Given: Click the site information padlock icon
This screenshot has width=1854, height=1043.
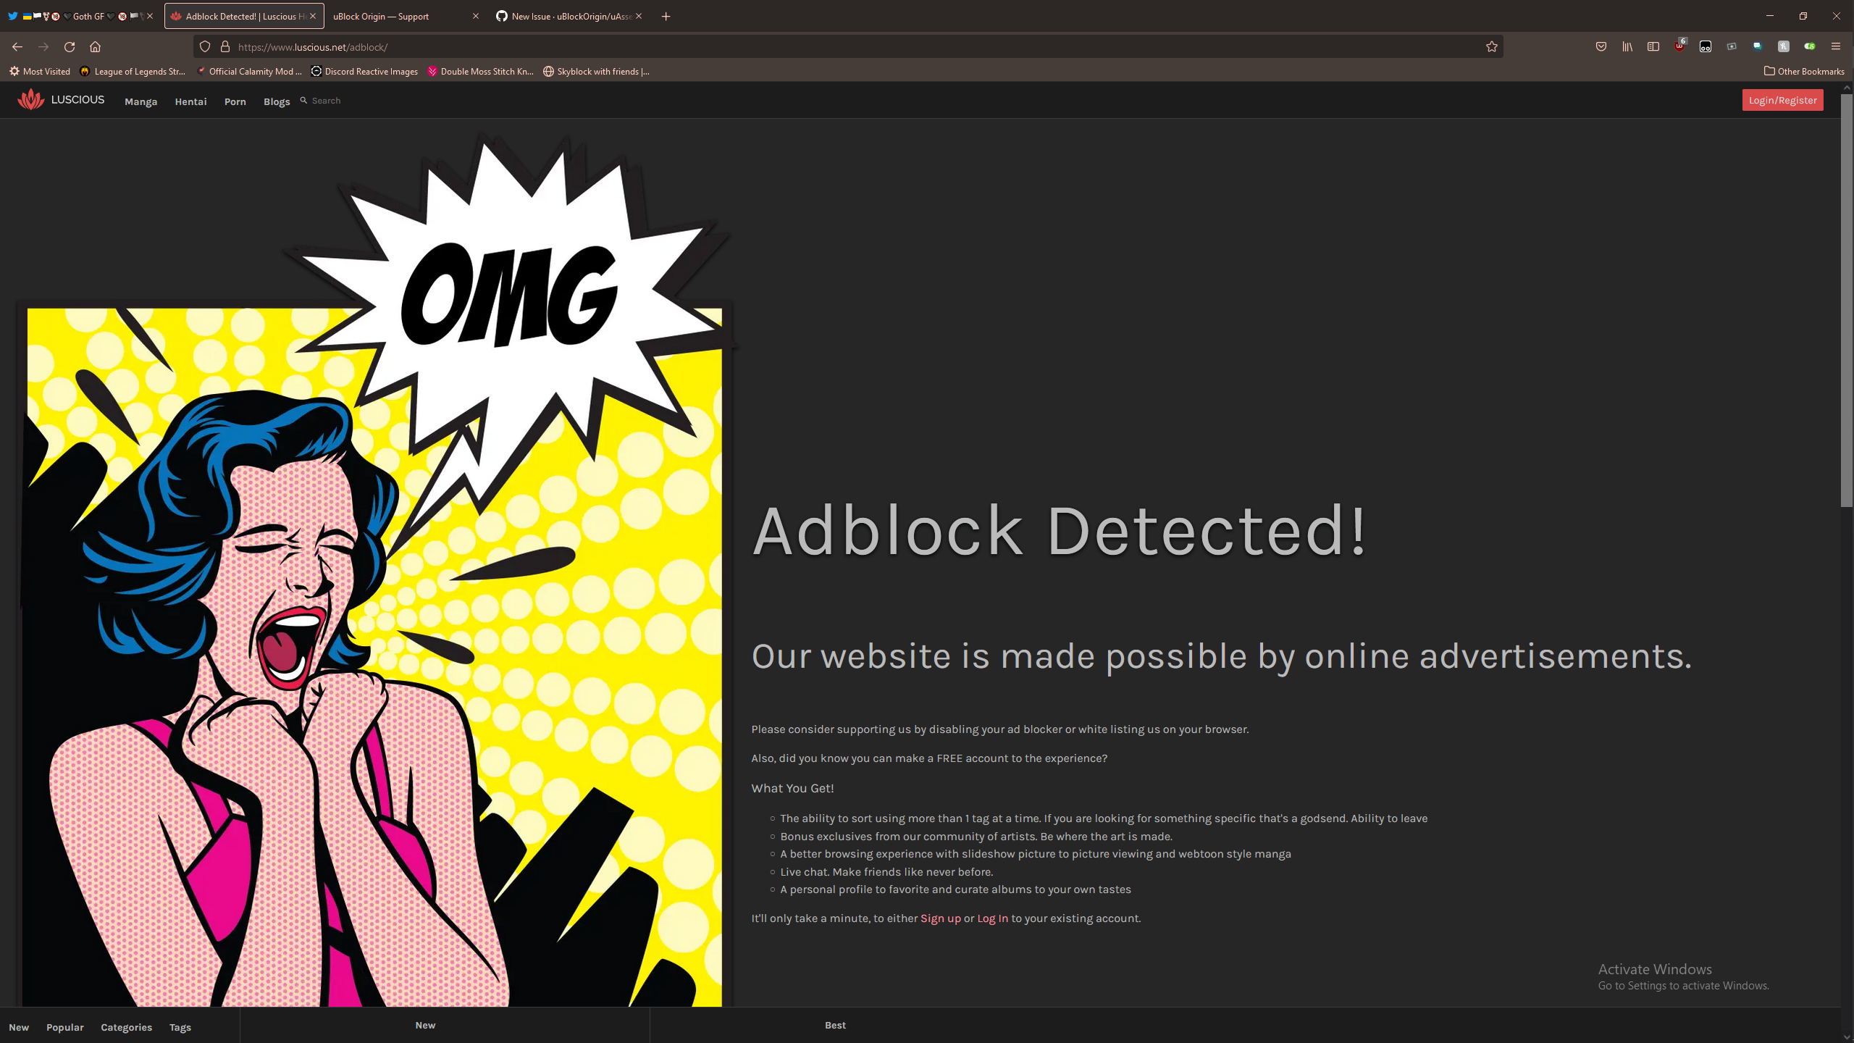Looking at the screenshot, I should pyautogui.click(x=226, y=46).
